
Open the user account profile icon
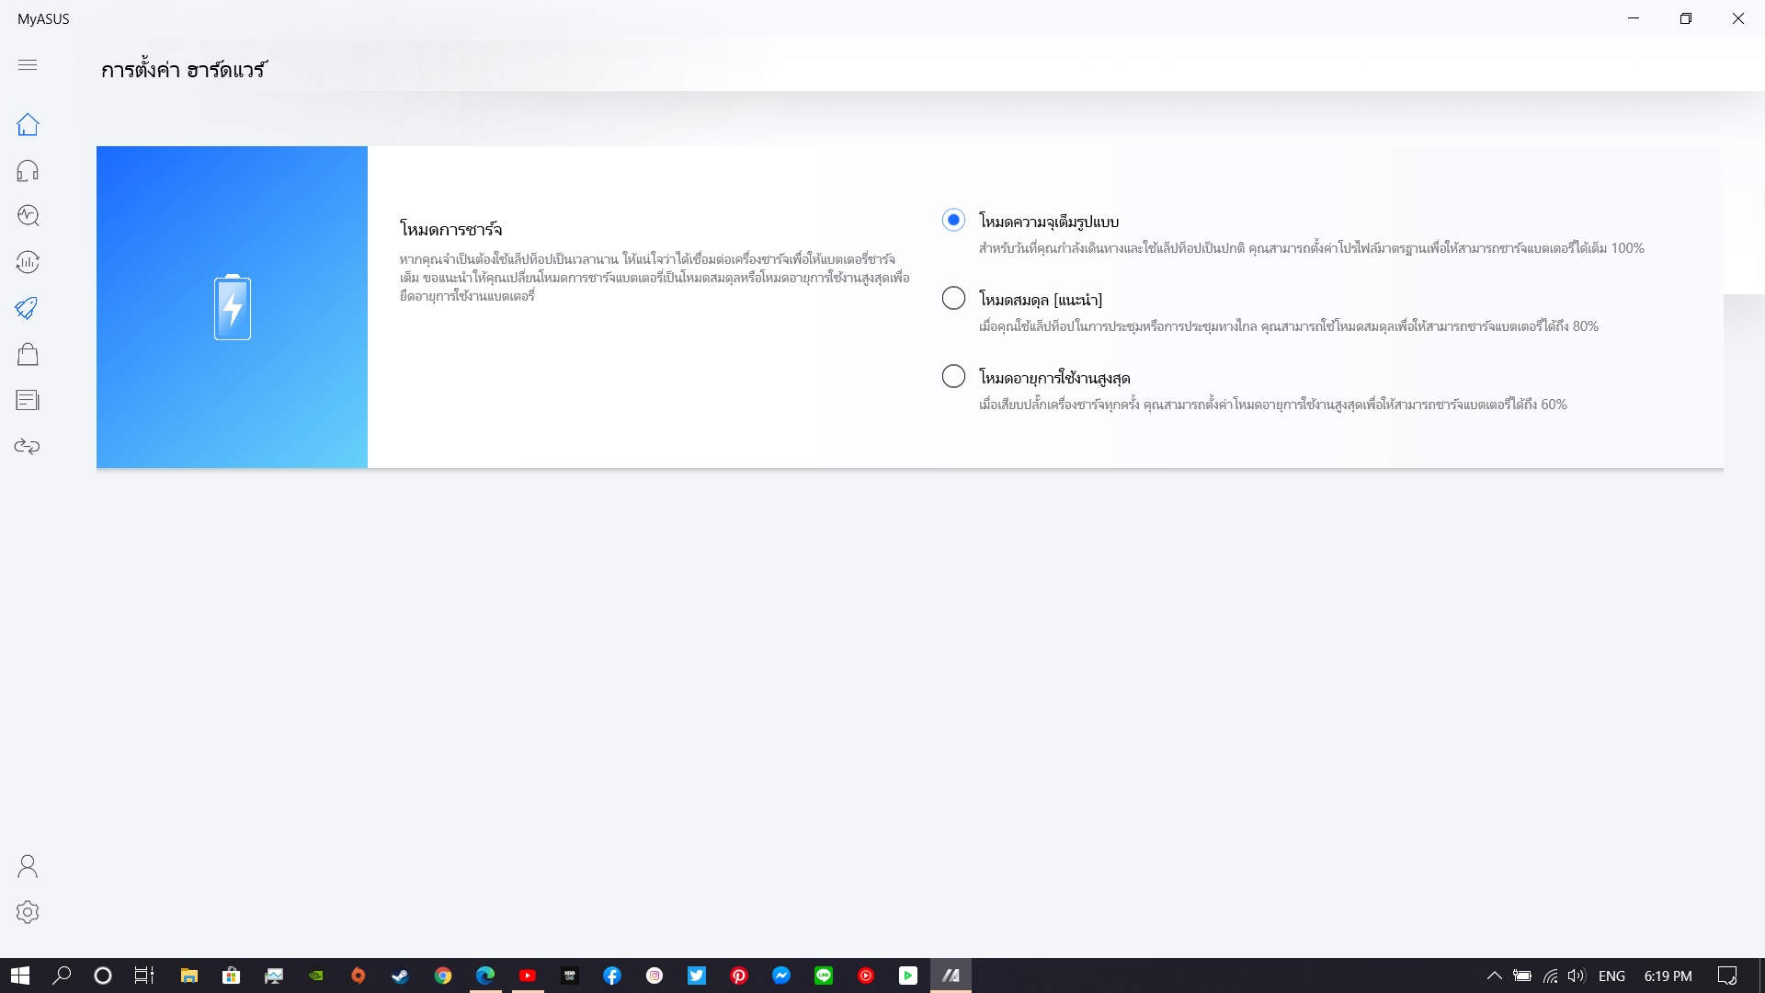[x=28, y=866]
